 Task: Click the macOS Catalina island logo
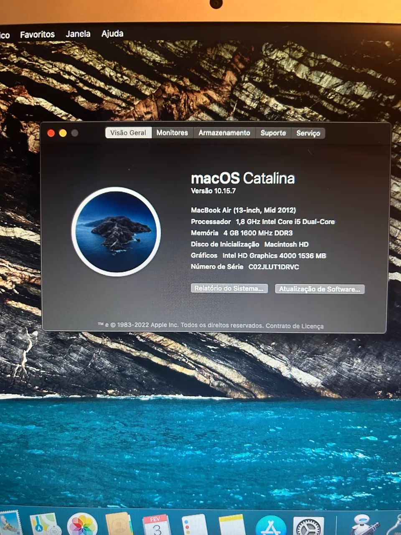tap(116, 231)
